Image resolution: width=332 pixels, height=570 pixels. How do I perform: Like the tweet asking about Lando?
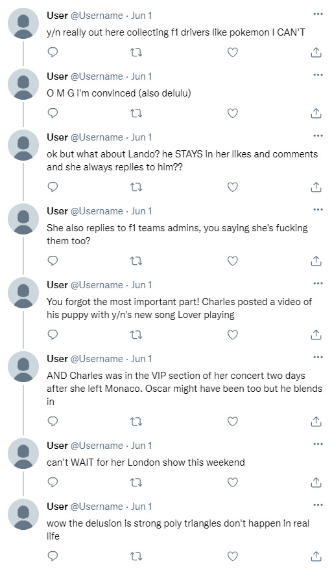click(x=233, y=187)
